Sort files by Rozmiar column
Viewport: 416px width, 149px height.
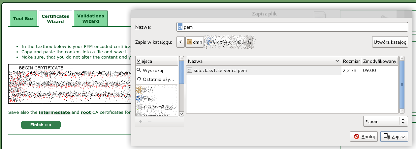coord(351,61)
